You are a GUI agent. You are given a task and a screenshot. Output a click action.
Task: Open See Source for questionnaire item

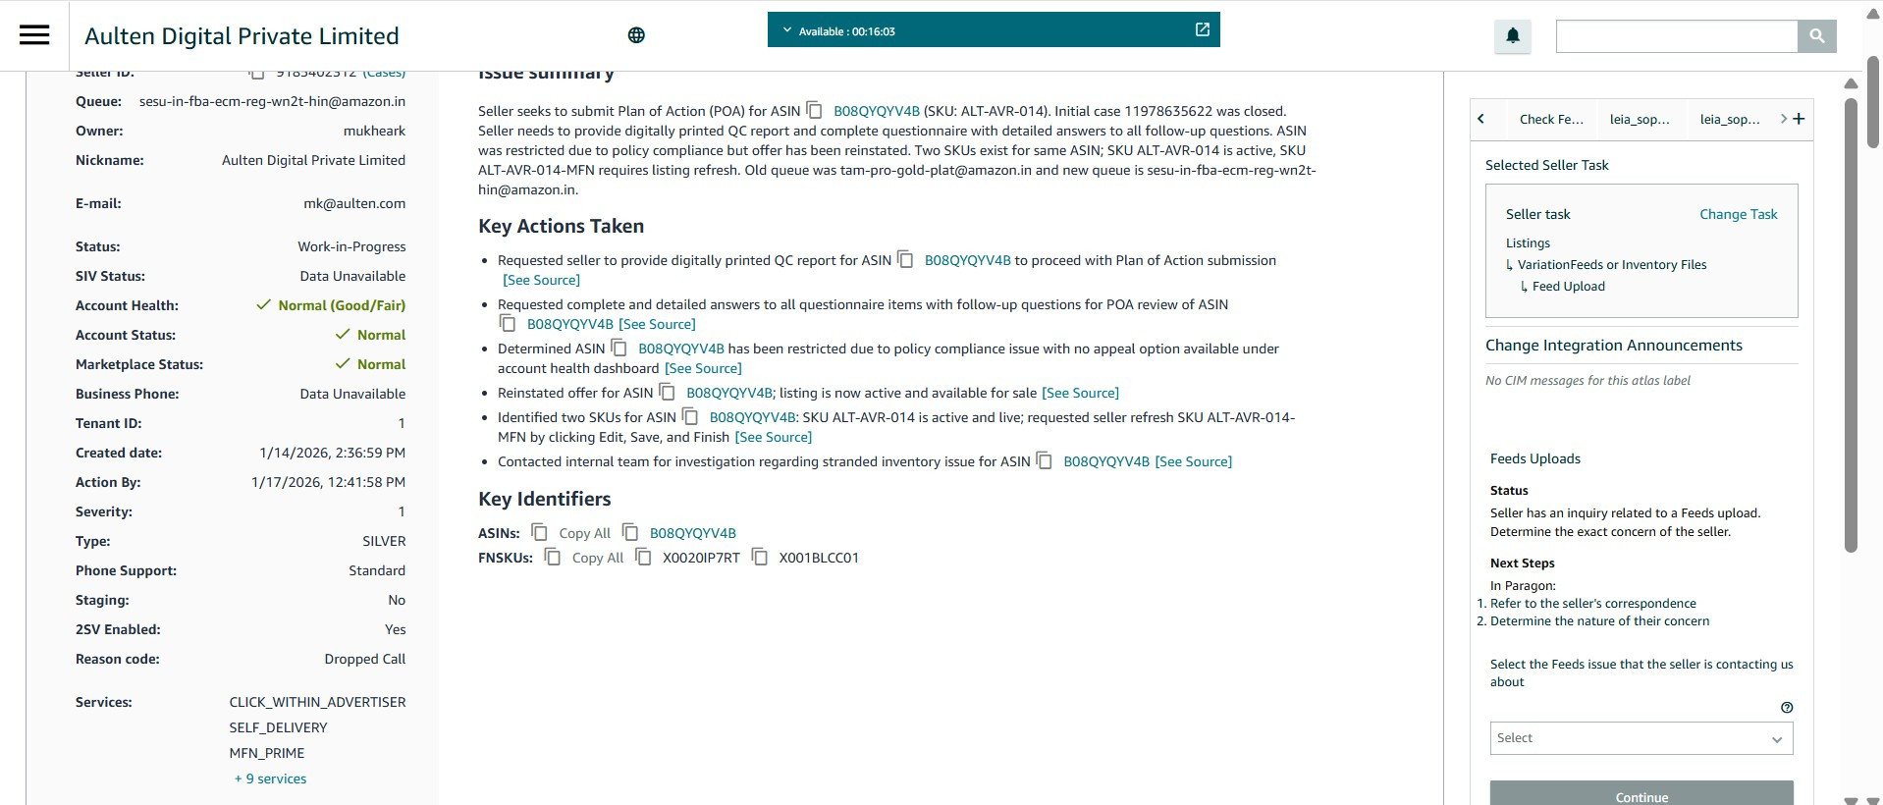coord(658,324)
